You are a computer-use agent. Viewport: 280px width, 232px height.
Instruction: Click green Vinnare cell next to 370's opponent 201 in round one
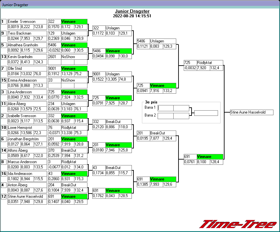coord(74,139)
